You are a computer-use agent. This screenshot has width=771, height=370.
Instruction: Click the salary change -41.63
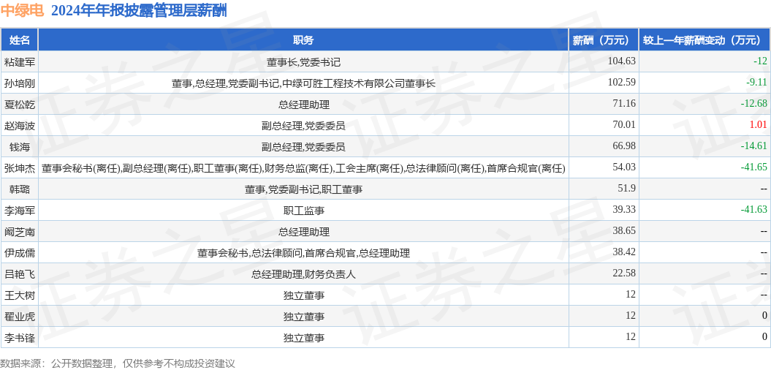pyautogui.click(x=754, y=210)
